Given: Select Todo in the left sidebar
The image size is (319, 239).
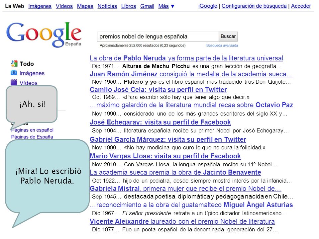Looking at the screenshot, I should [x=27, y=64].
